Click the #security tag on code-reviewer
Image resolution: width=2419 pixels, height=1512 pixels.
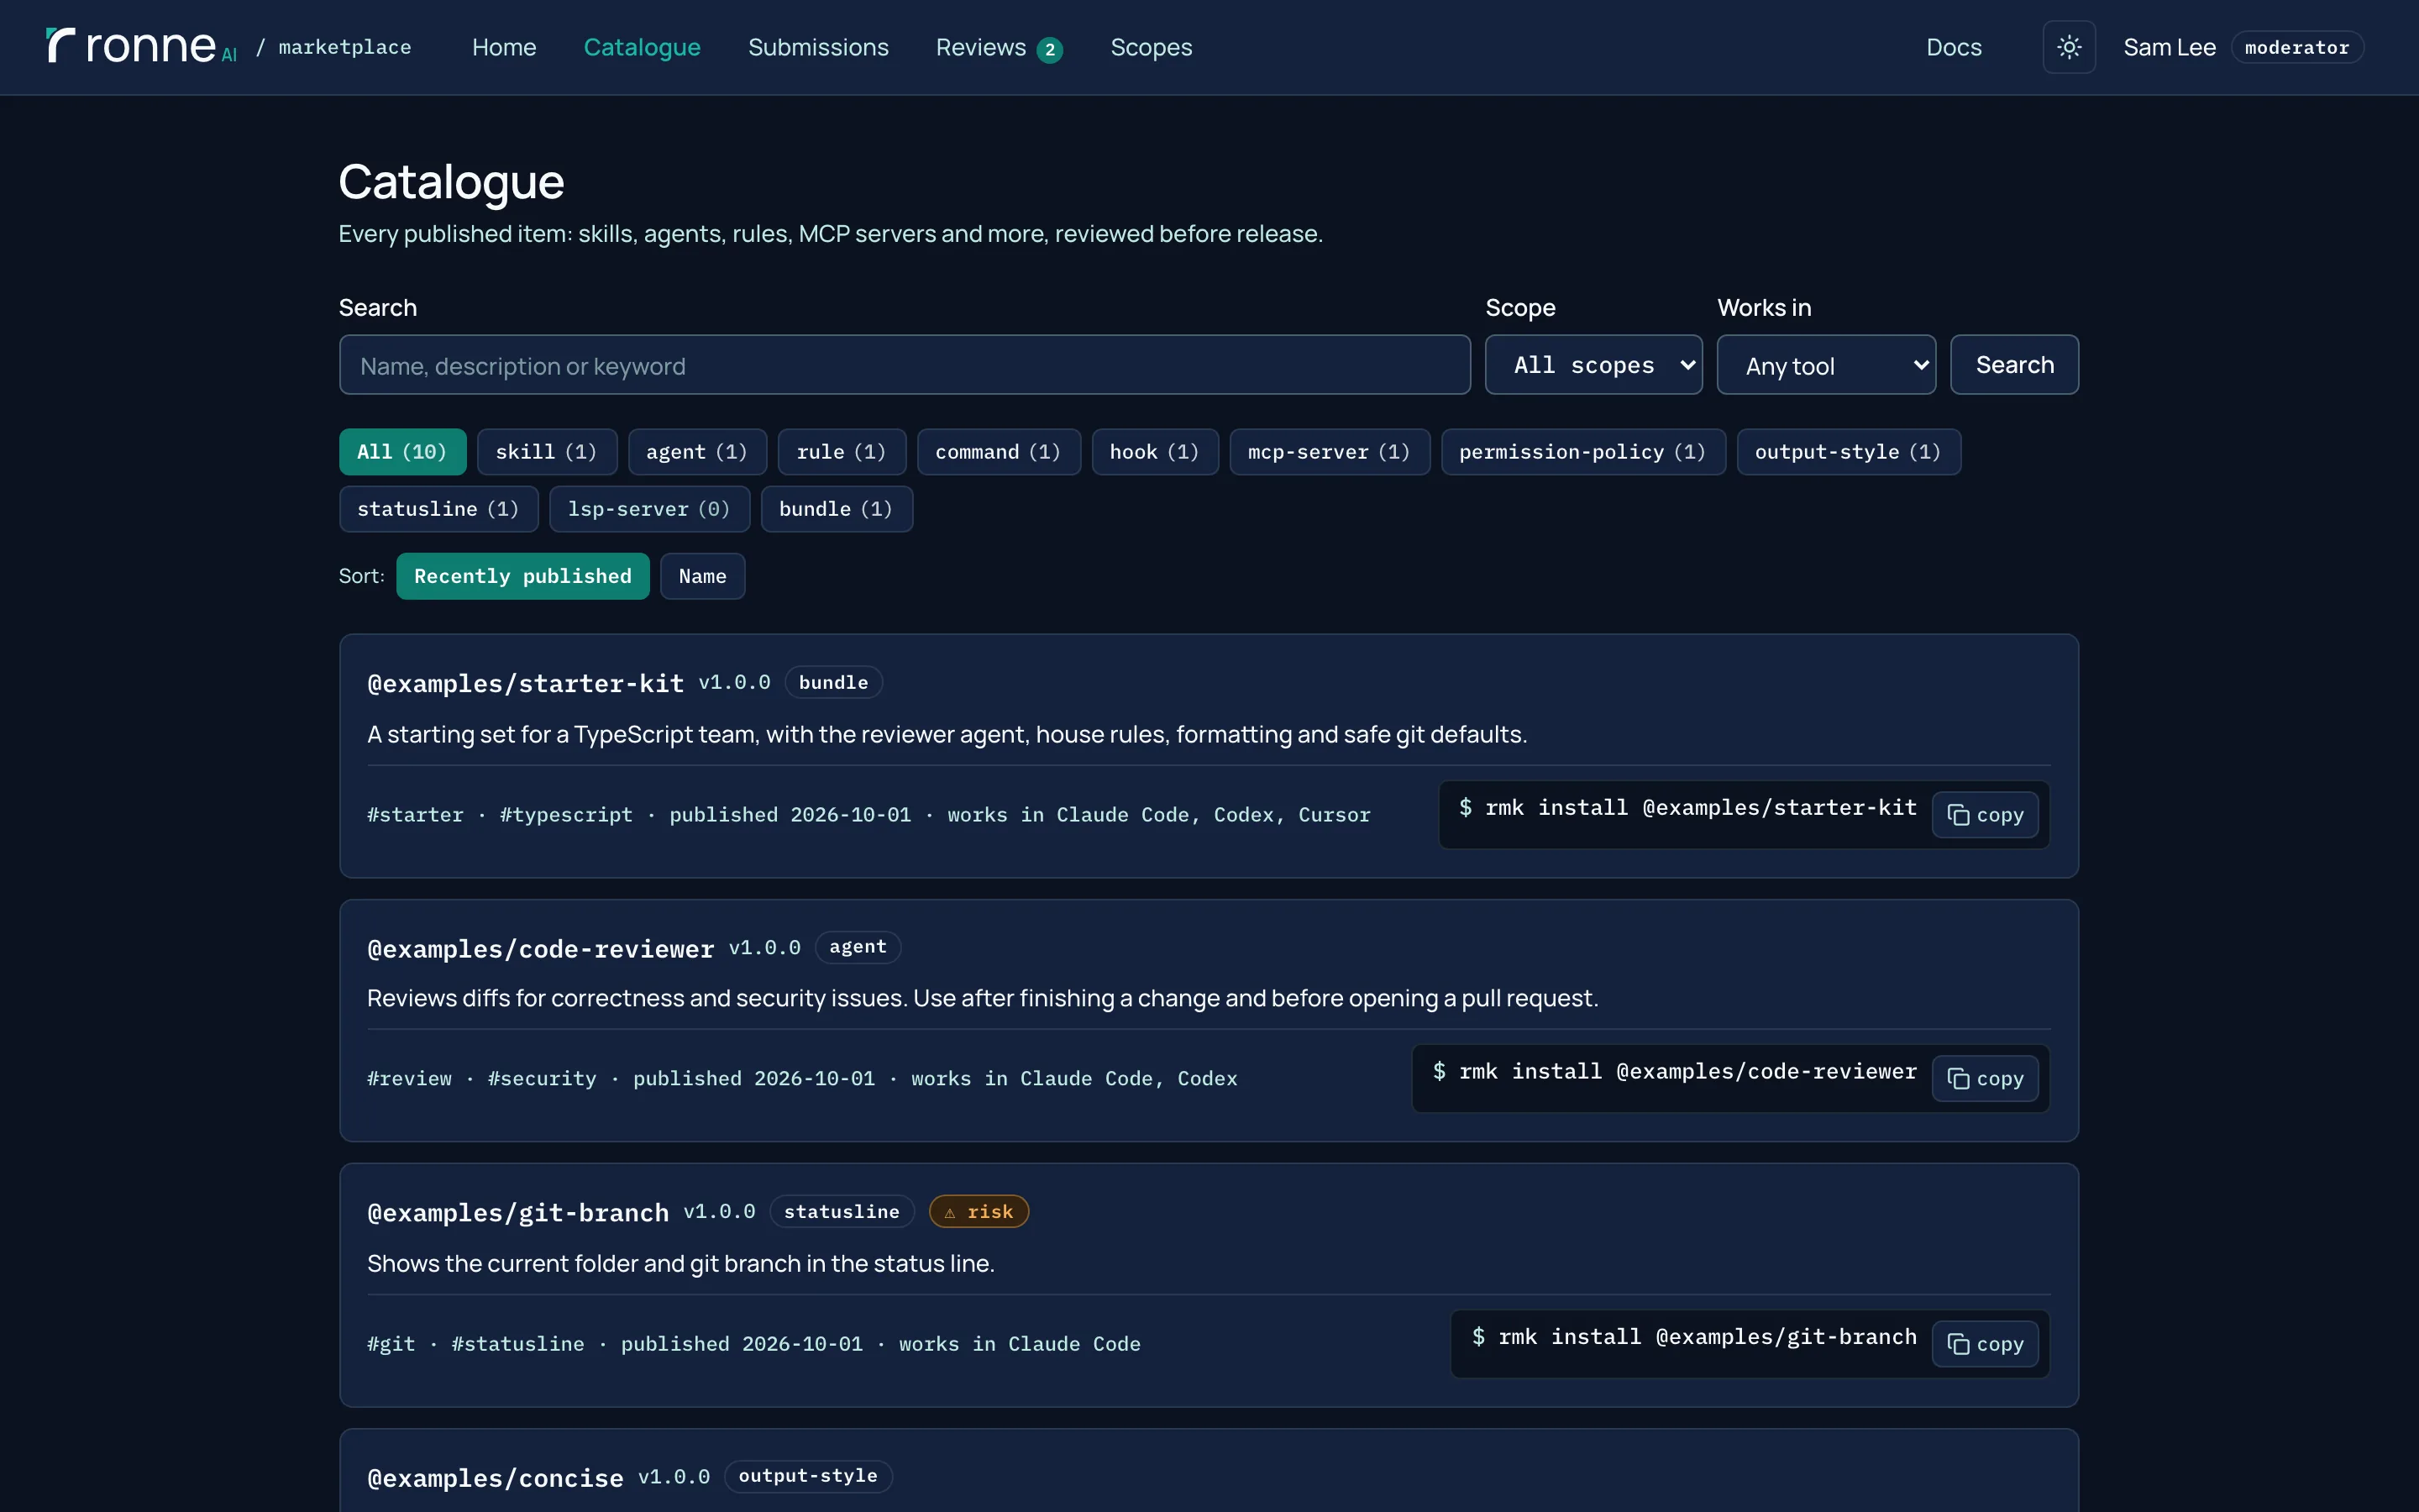tap(542, 1078)
